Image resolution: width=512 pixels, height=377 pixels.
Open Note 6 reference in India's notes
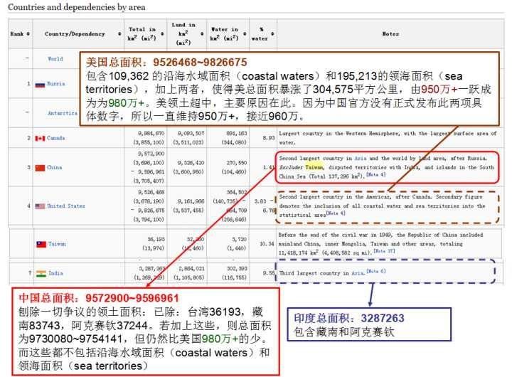coord(376,271)
